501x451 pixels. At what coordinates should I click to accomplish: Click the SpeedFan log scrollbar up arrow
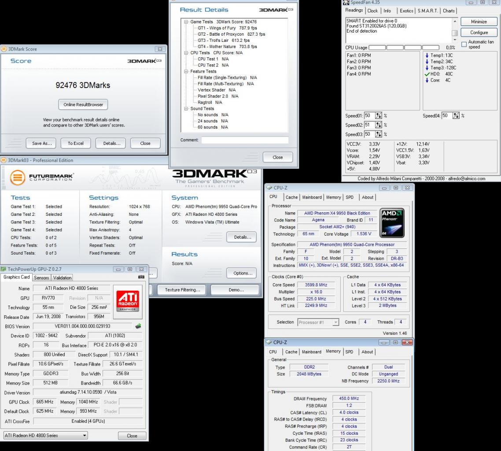[x=455, y=21]
